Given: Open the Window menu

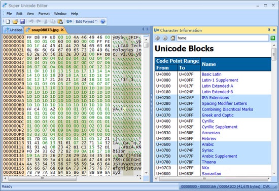Looking at the screenshot, I should tap(60, 14).
